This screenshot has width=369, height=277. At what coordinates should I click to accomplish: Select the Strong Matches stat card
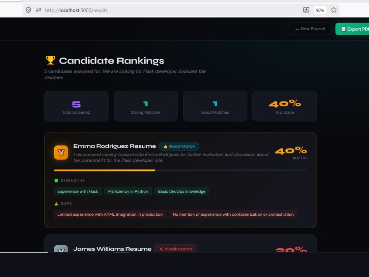[x=146, y=106]
